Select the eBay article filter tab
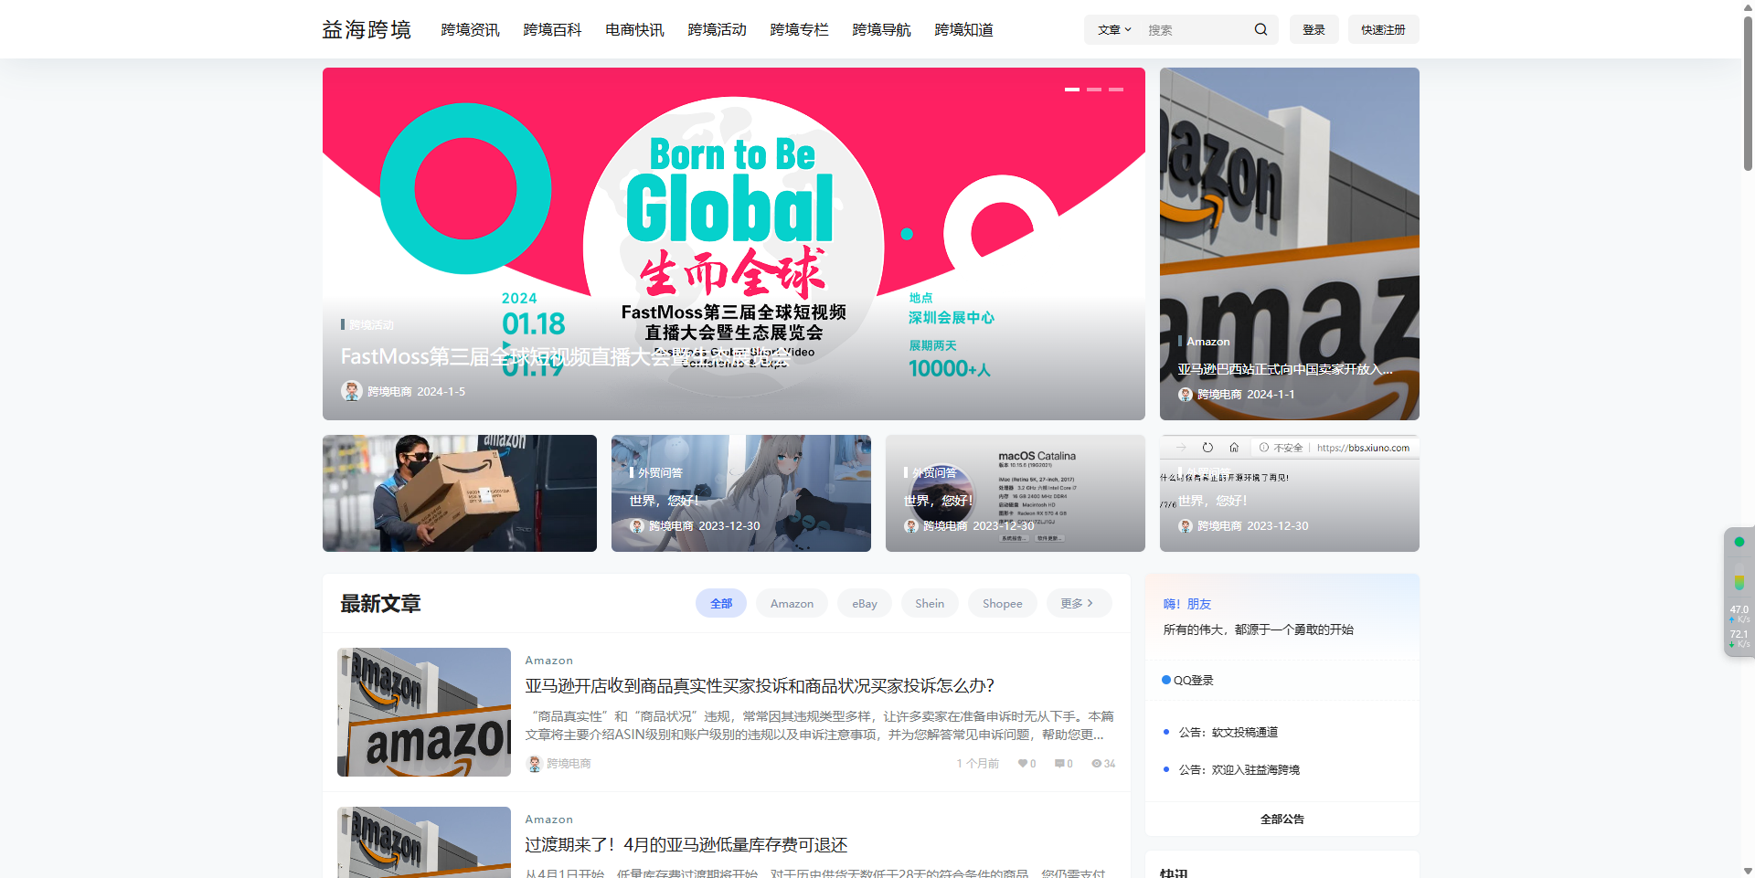This screenshot has height=878, width=1755. [865, 604]
